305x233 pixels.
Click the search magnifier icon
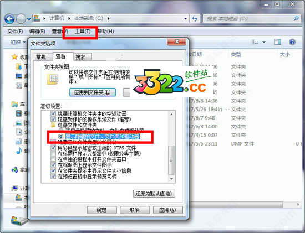pyautogui.click(x=296, y=19)
